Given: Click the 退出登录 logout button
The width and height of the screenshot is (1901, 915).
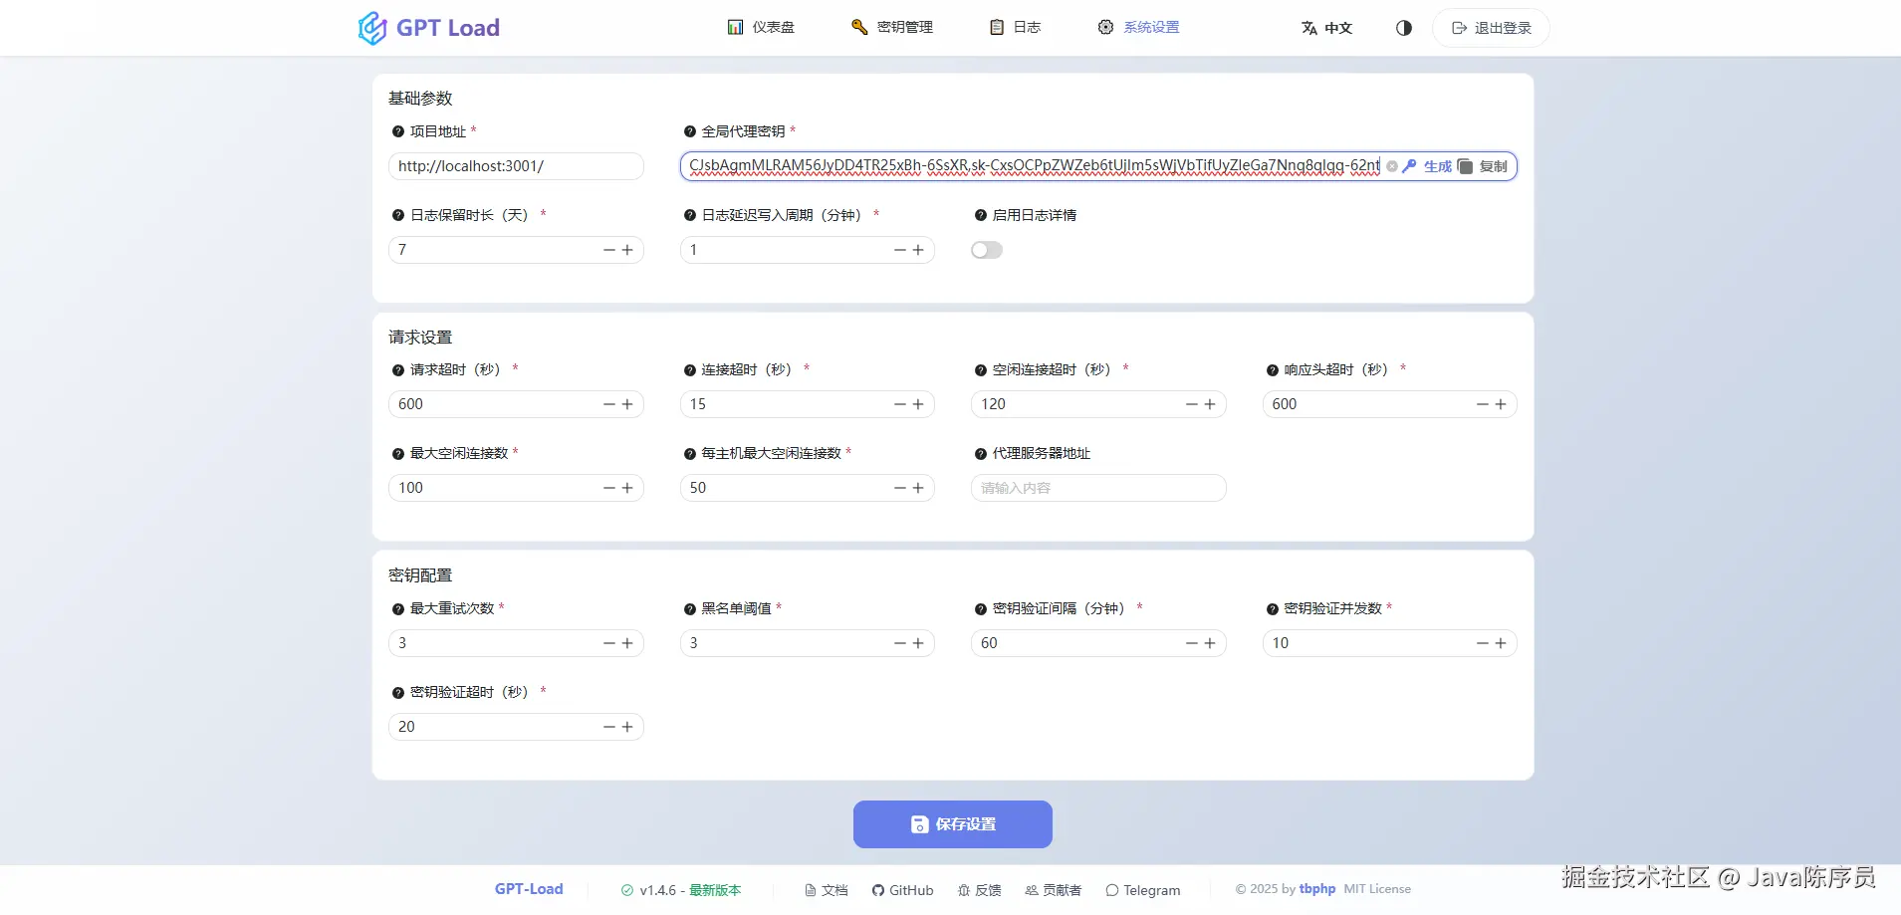Looking at the screenshot, I should point(1491,28).
